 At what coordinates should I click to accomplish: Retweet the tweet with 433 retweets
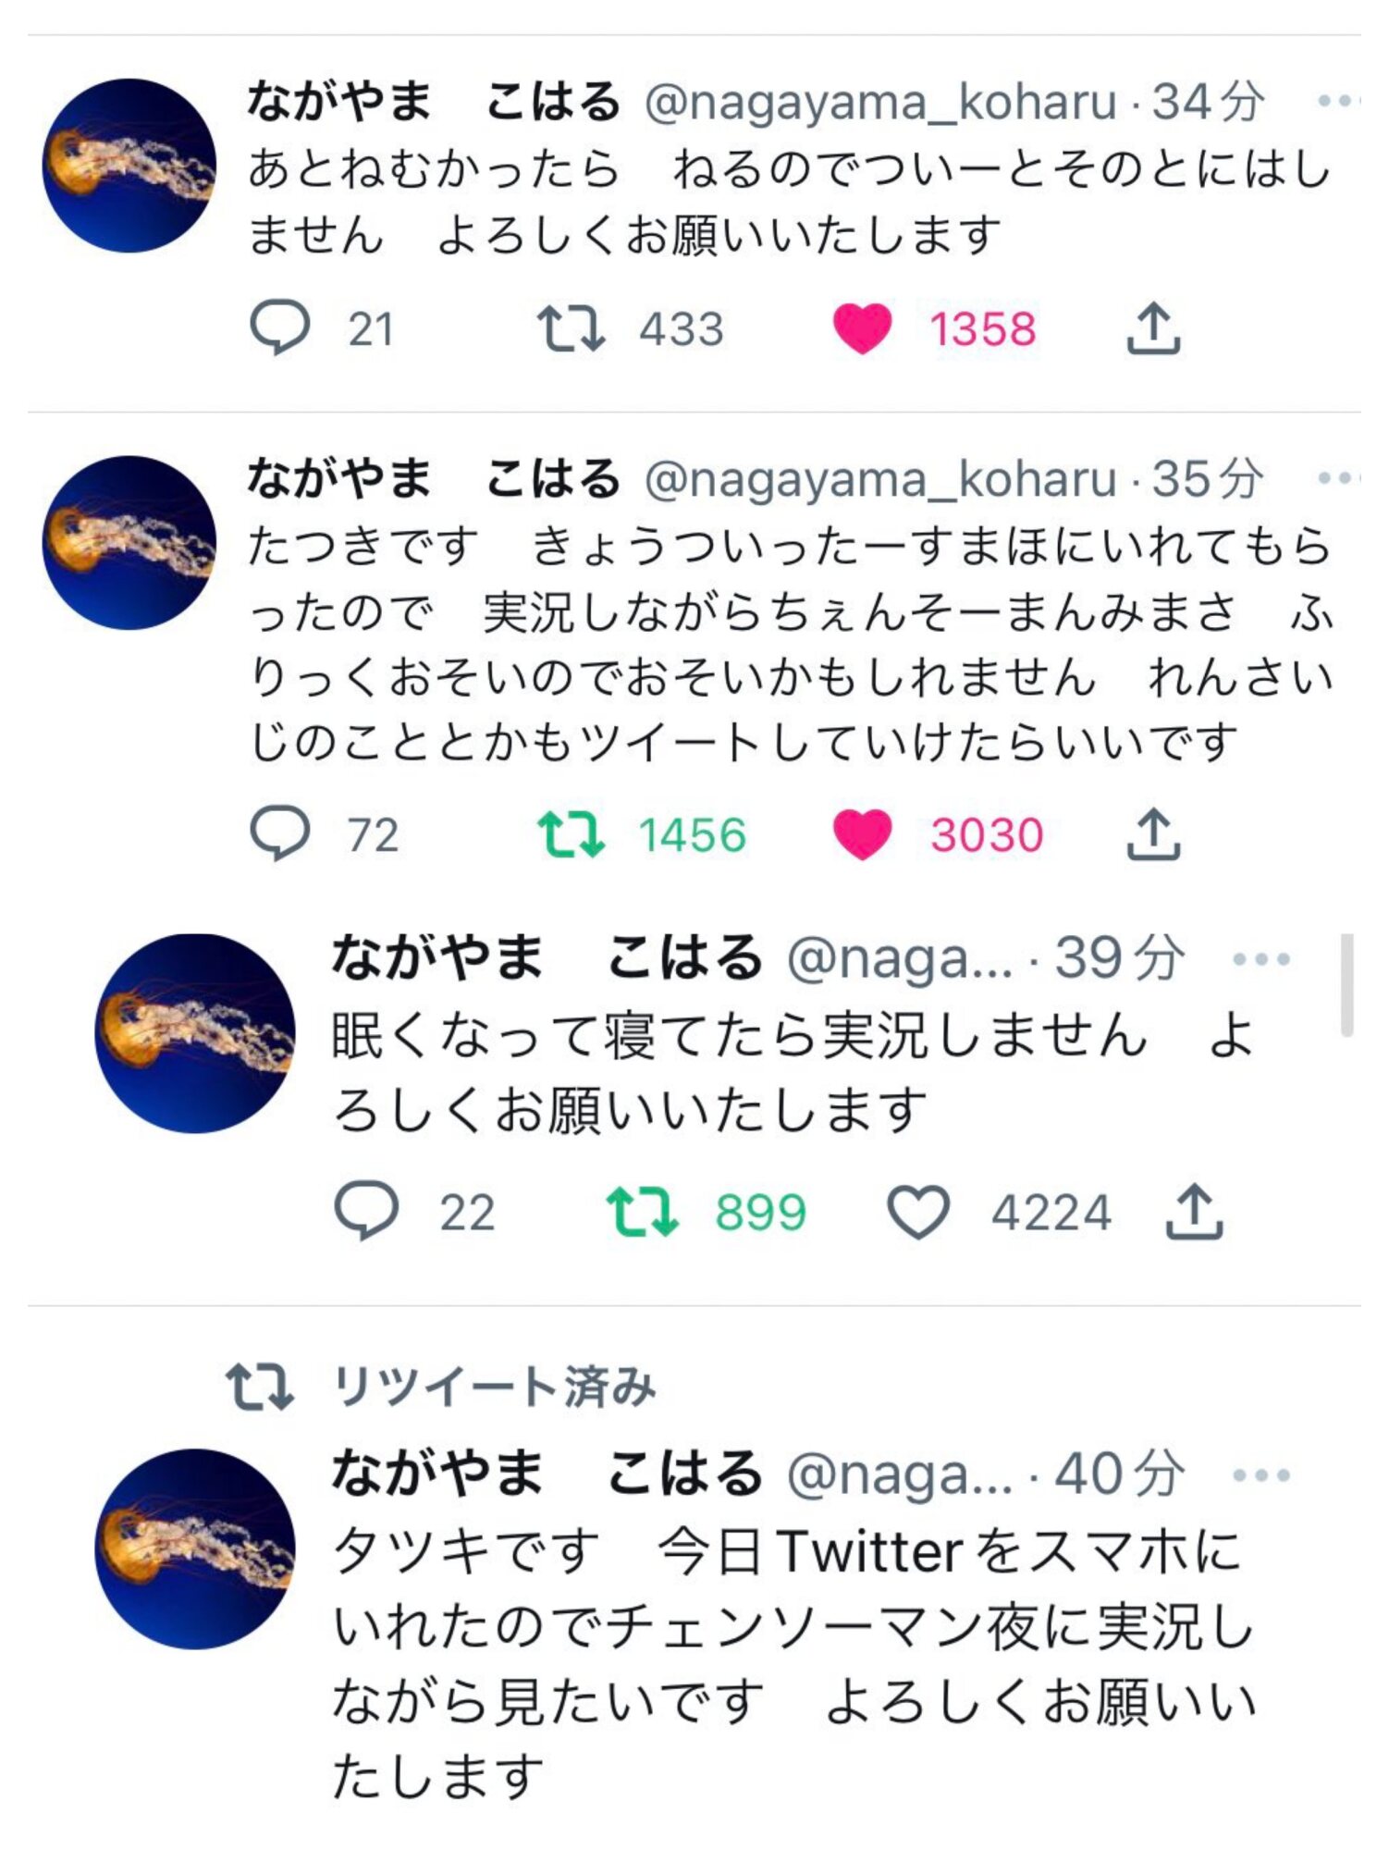click(571, 328)
